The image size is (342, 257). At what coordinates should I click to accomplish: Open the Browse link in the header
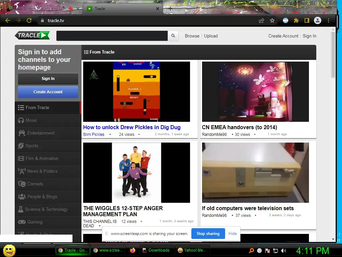tap(192, 36)
